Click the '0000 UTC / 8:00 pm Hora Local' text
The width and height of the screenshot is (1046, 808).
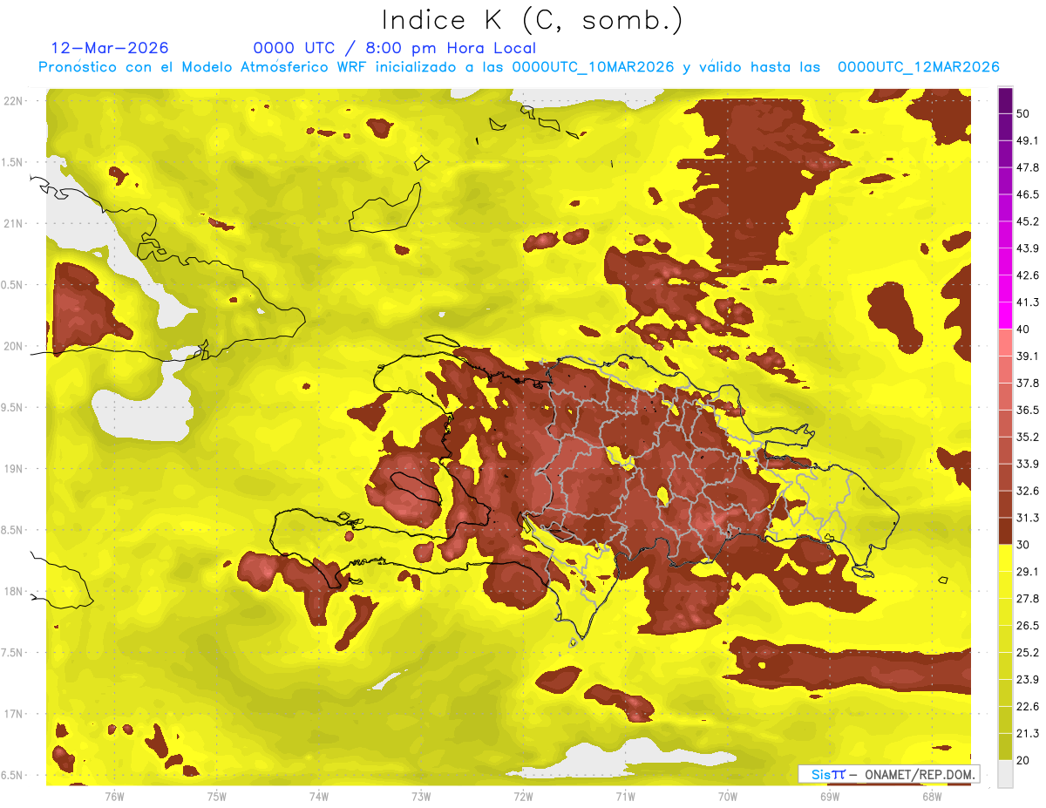point(394,48)
